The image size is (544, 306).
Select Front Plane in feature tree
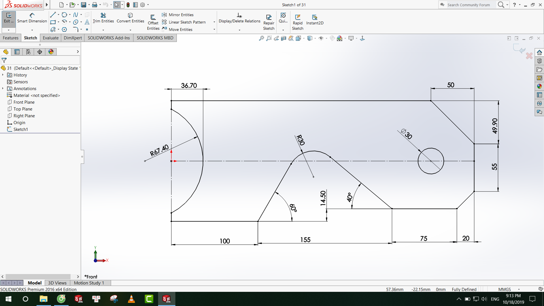tap(24, 102)
